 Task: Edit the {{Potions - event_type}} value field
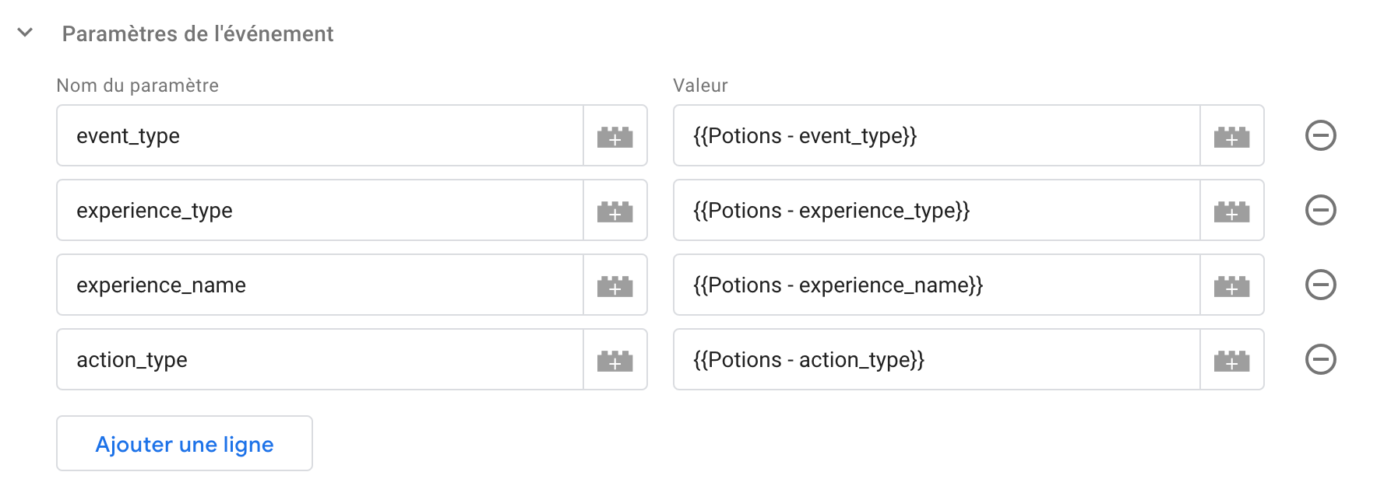point(937,136)
